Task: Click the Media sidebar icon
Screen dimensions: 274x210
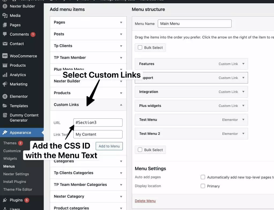Action: [x=5, y=16]
